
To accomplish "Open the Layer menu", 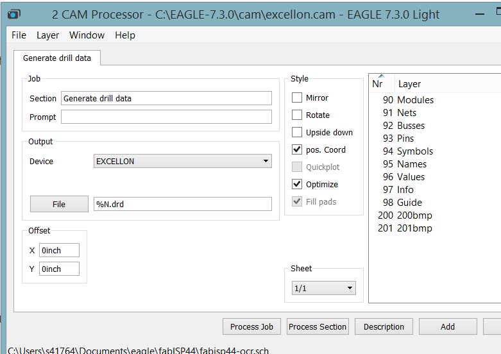I will click(48, 35).
